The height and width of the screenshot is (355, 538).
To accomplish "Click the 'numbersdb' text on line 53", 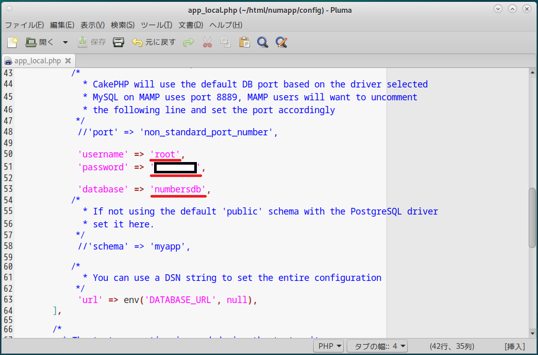I will (178, 189).
